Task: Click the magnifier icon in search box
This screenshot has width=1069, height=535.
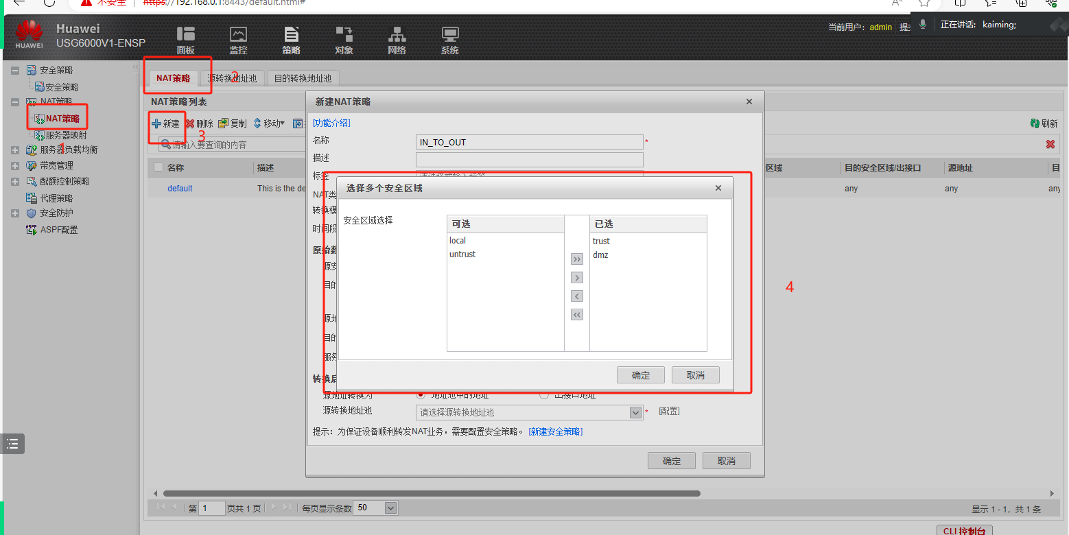Action: click(x=165, y=145)
